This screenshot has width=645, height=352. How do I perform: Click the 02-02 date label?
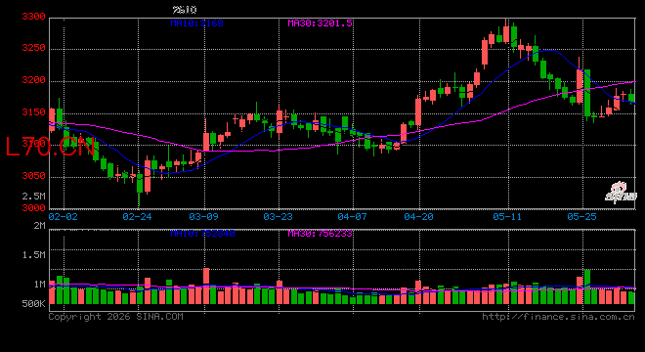(x=63, y=216)
